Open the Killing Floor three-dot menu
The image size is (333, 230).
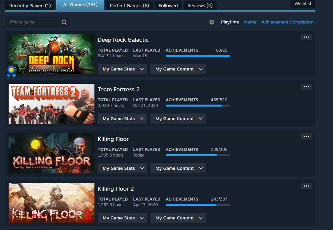(x=306, y=136)
